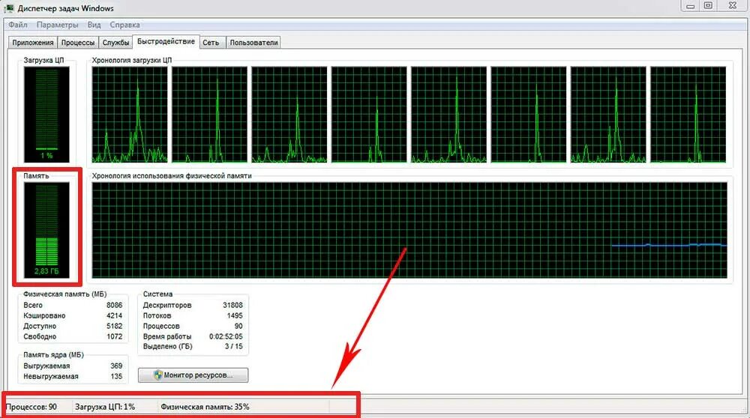Click the last CPU history graph

(688, 115)
